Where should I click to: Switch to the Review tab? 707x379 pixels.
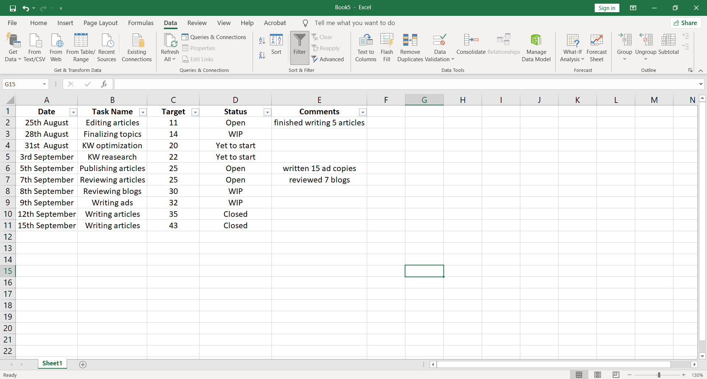[x=197, y=23]
